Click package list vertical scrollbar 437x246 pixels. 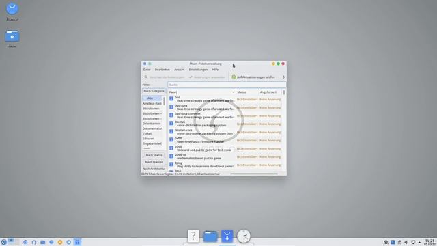(284, 92)
